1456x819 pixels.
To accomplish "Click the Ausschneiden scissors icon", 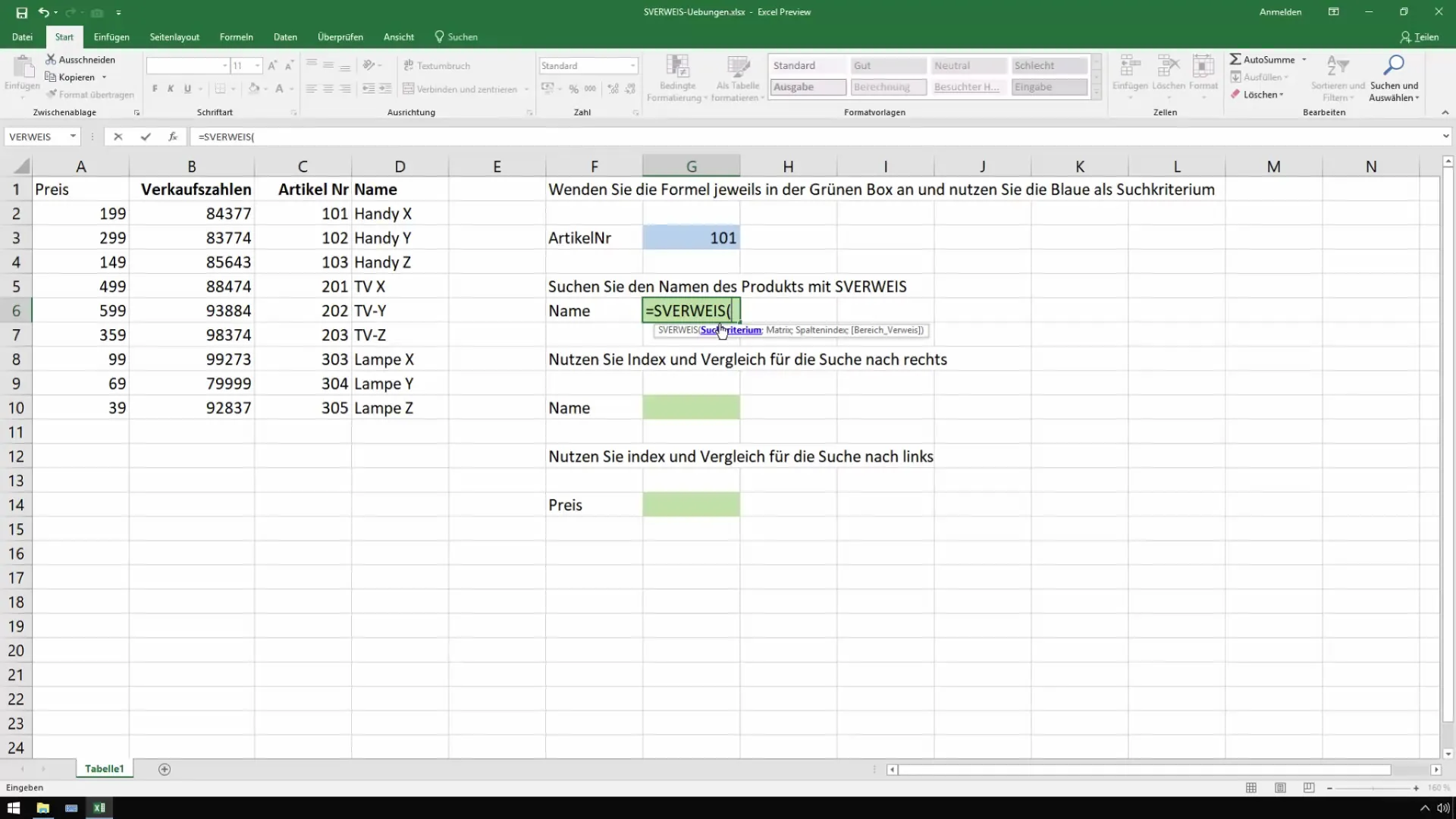I will point(51,59).
